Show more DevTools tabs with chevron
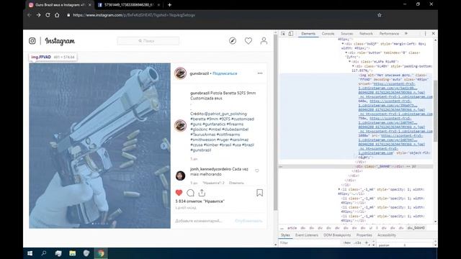Screen dimensions: 461x259 (x=406, y=34)
